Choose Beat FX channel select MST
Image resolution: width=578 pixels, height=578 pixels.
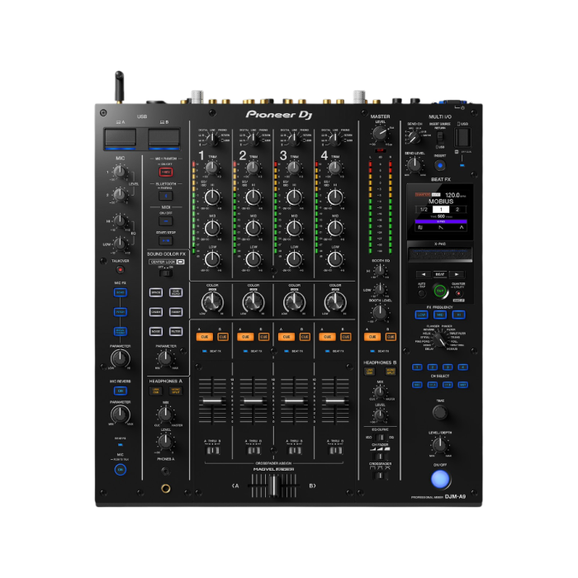click(x=463, y=385)
